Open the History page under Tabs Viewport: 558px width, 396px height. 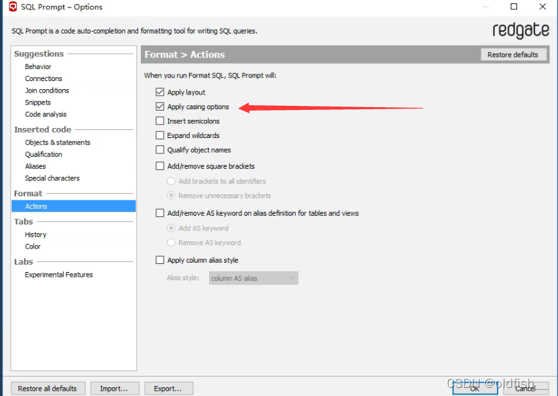pyautogui.click(x=36, y=235)
